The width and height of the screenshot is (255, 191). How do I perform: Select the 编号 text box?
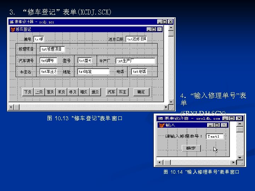point(39,39)
